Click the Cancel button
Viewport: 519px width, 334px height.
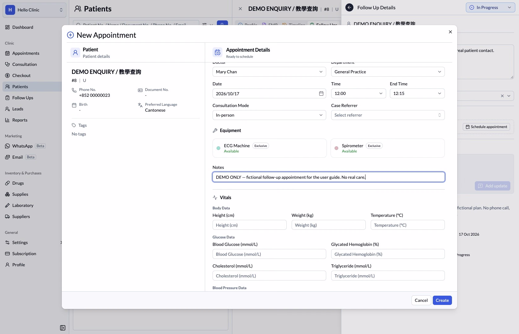421,300
